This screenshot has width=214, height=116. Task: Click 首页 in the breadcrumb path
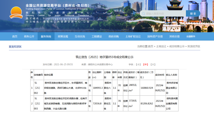coord(151,46)
